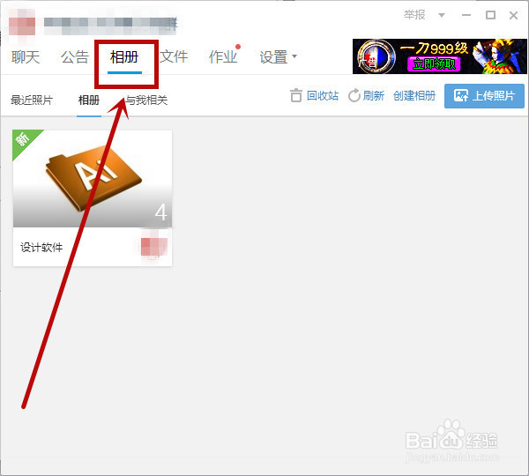Switch to the 公告 tab
Image resolution: width=529 pixels, height=476 pixels.
click(75, 56)
